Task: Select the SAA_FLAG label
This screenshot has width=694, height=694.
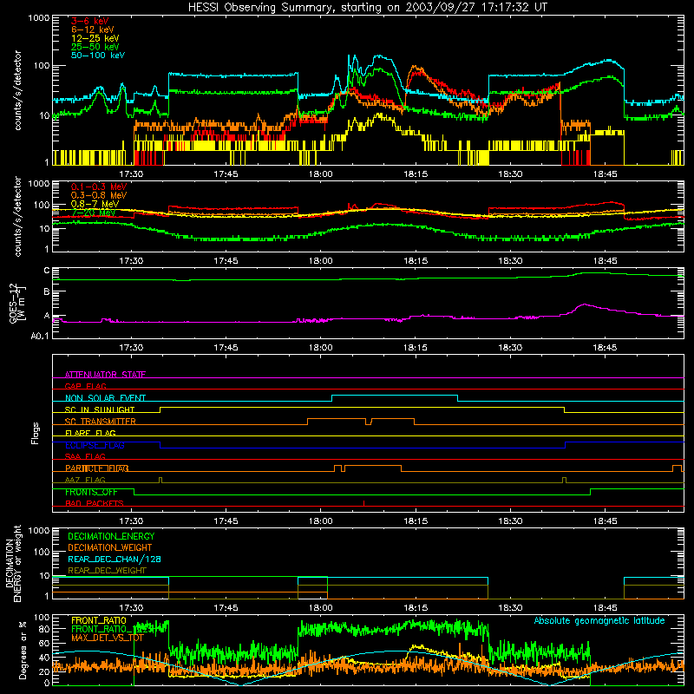Action: click(x=85, y=456)
